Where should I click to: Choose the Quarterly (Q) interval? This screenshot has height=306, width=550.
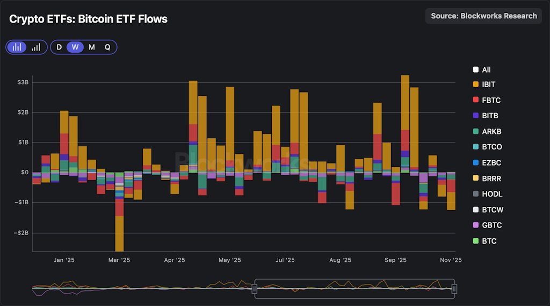click(x=107, y=47)
